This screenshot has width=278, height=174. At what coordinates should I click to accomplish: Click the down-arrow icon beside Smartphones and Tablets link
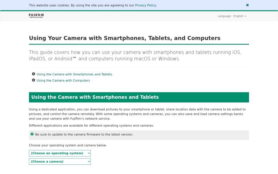[x=34, y=74]
